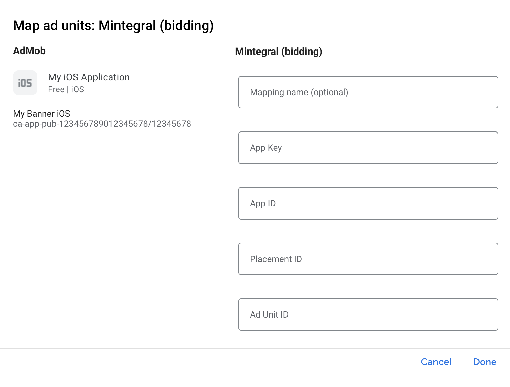Click the Mintegral (bidding) column header

click(278, 52)
